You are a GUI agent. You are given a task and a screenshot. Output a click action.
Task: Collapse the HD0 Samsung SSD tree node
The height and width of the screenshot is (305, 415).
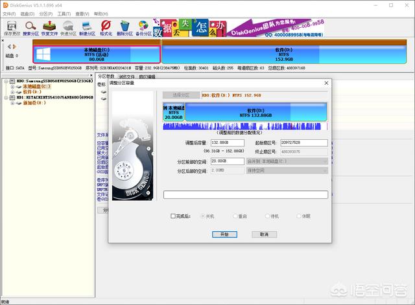(5, 81)
